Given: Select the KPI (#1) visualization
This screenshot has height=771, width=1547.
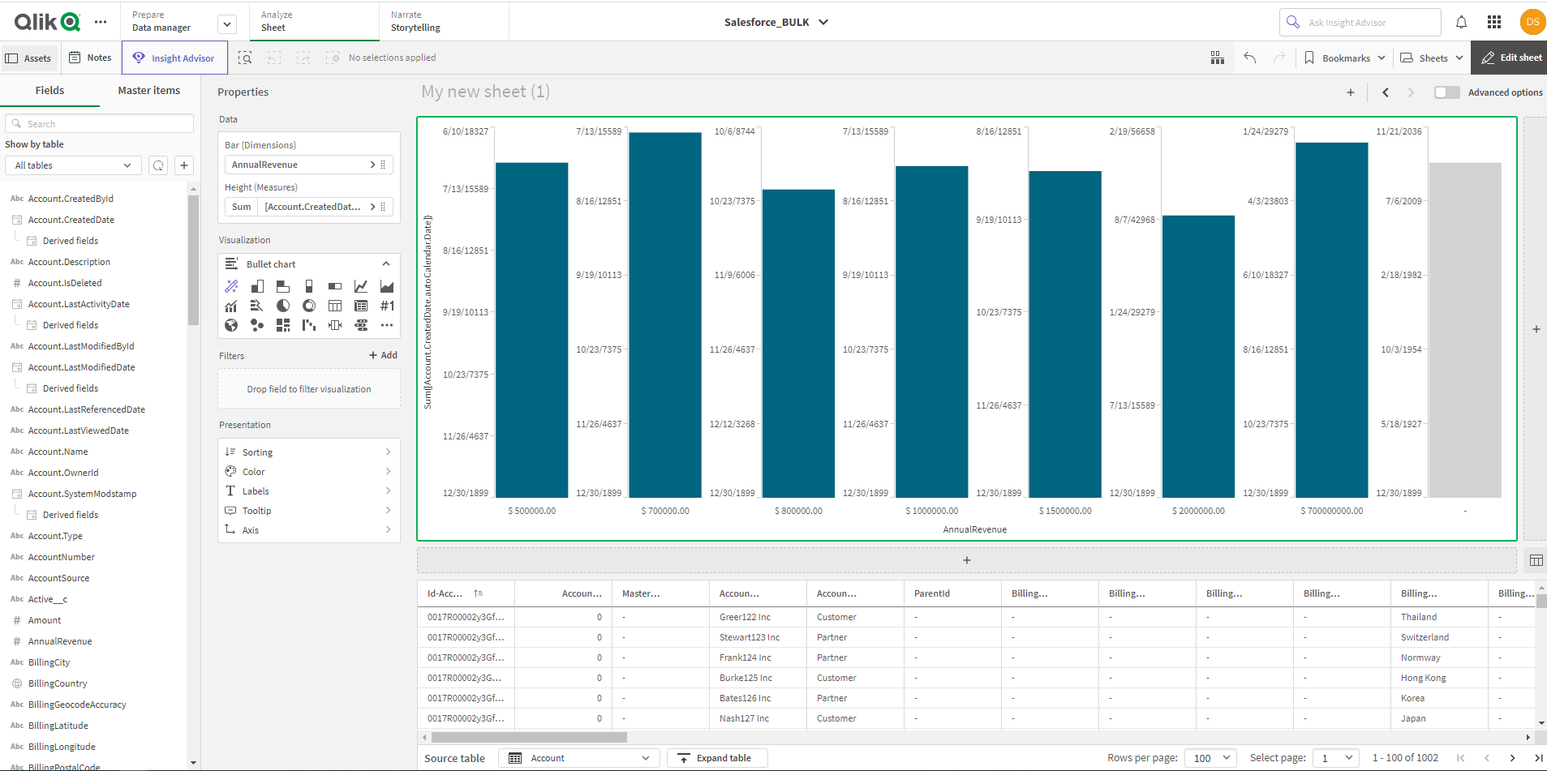Looking at the screenshot, I should [387, 306].
